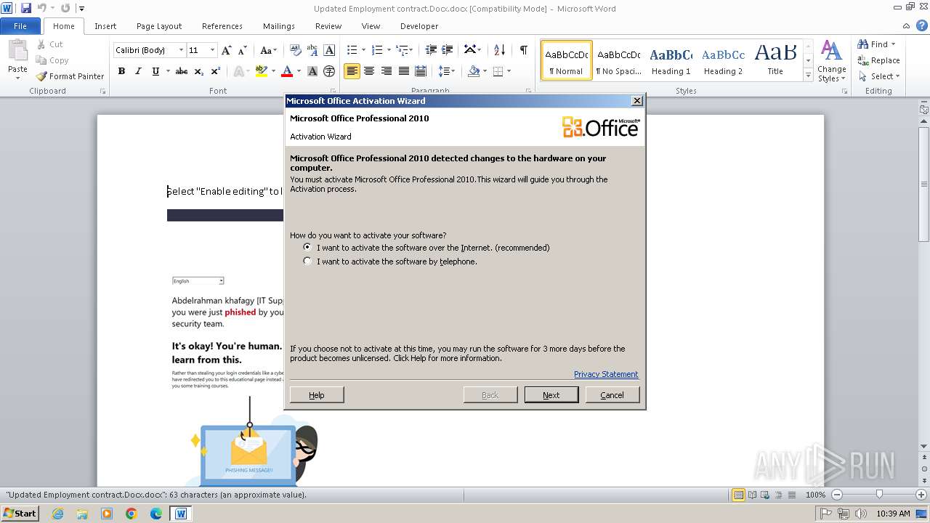
Task: Switch to the Page Layout tab
Action: coord(159,26)
